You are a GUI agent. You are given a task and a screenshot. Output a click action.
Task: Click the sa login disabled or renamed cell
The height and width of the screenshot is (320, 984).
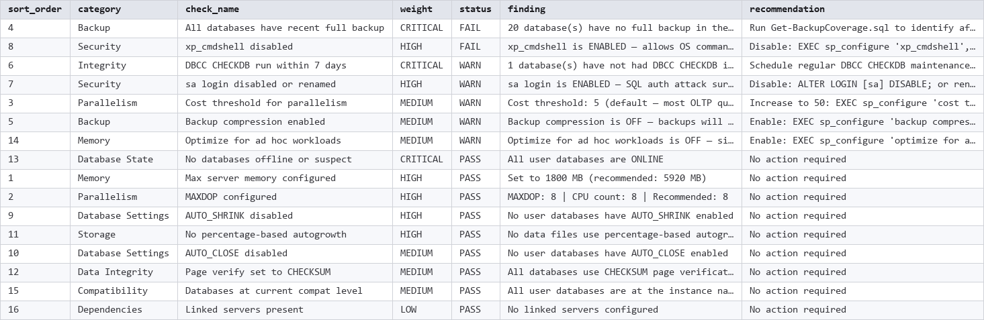click(285, 85)
